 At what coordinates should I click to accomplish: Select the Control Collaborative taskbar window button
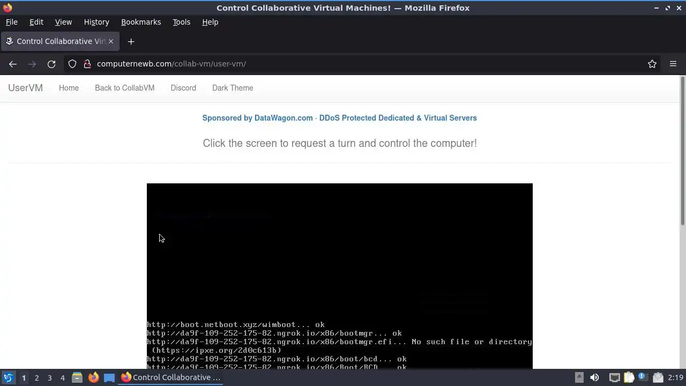click(x=171, y=377)
